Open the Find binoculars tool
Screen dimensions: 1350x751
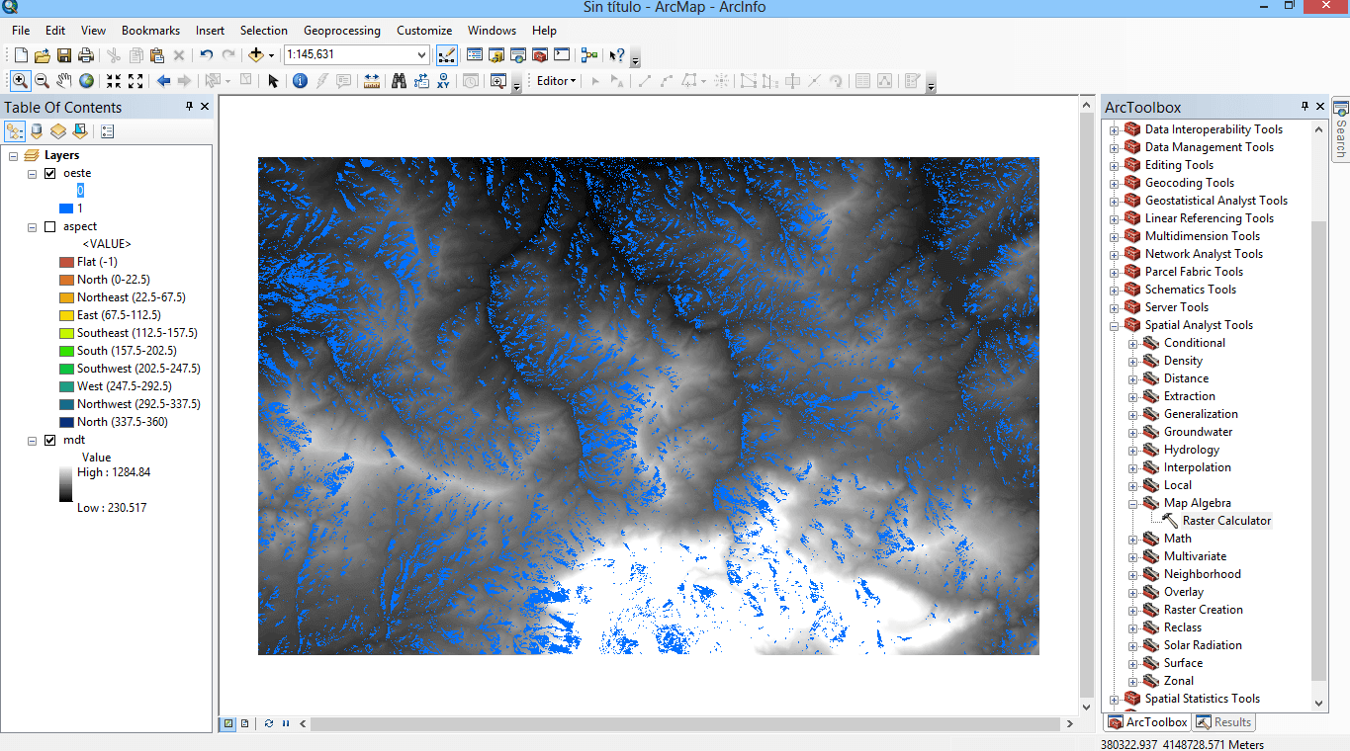[x=399, y=81]
